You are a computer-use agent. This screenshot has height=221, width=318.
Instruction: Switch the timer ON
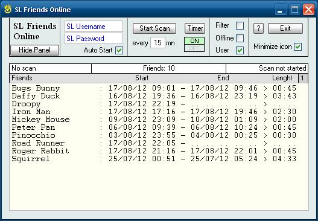tap(194, 41)
